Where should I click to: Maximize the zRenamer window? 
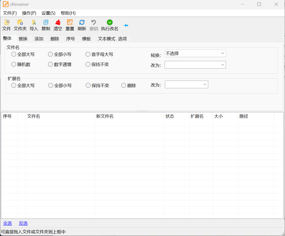tap(259, 4)
